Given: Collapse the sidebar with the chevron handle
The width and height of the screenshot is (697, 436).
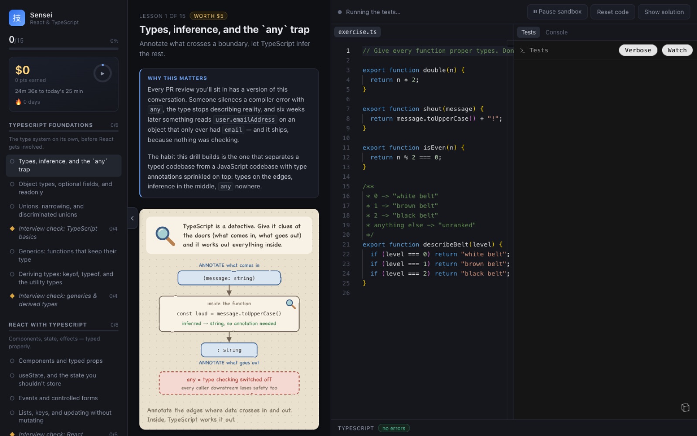Looking at the screenshot, I should (132, 218).
